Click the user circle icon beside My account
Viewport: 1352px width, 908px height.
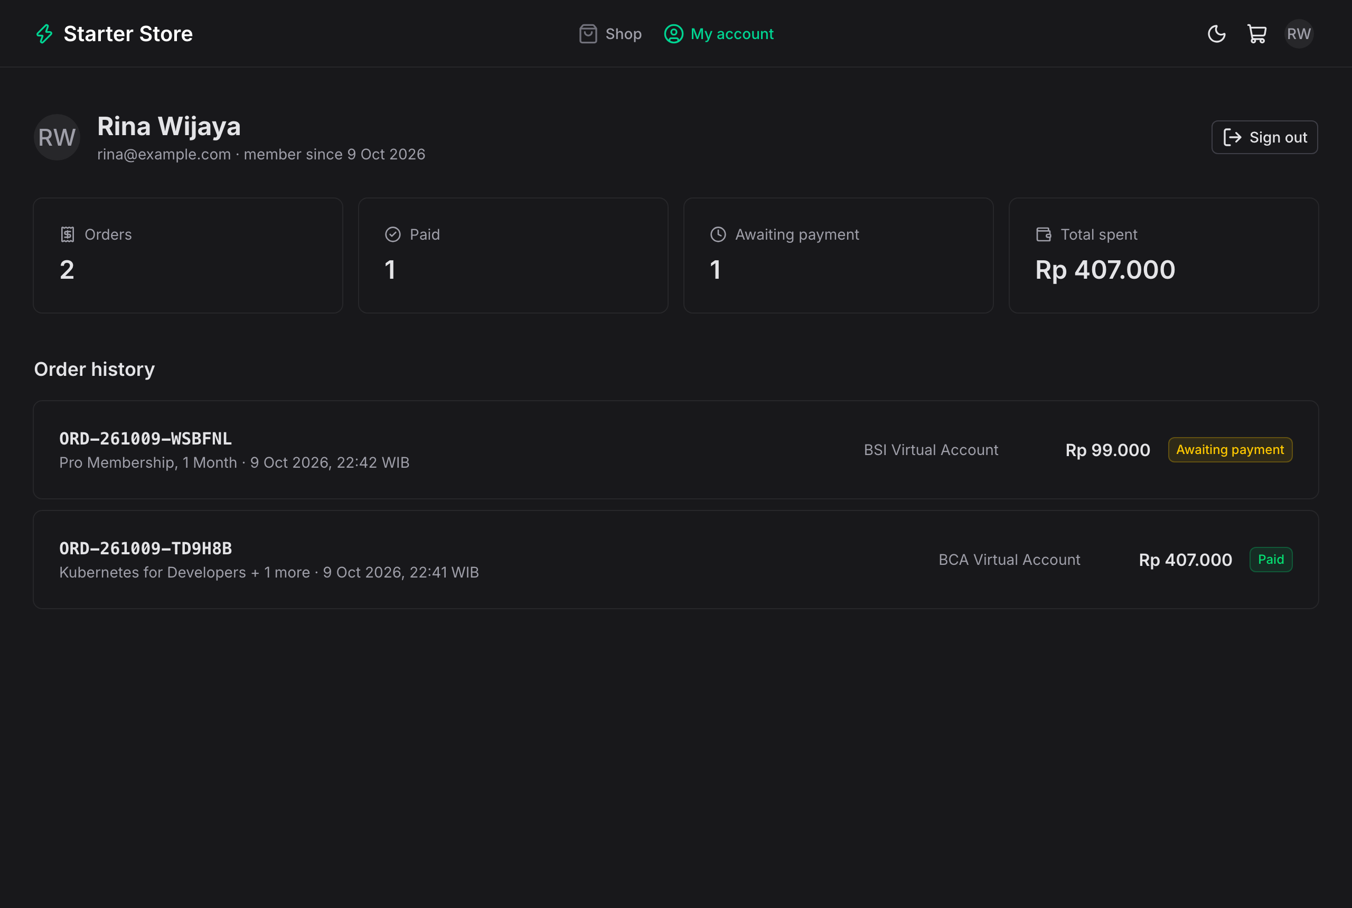click(673, 34)
